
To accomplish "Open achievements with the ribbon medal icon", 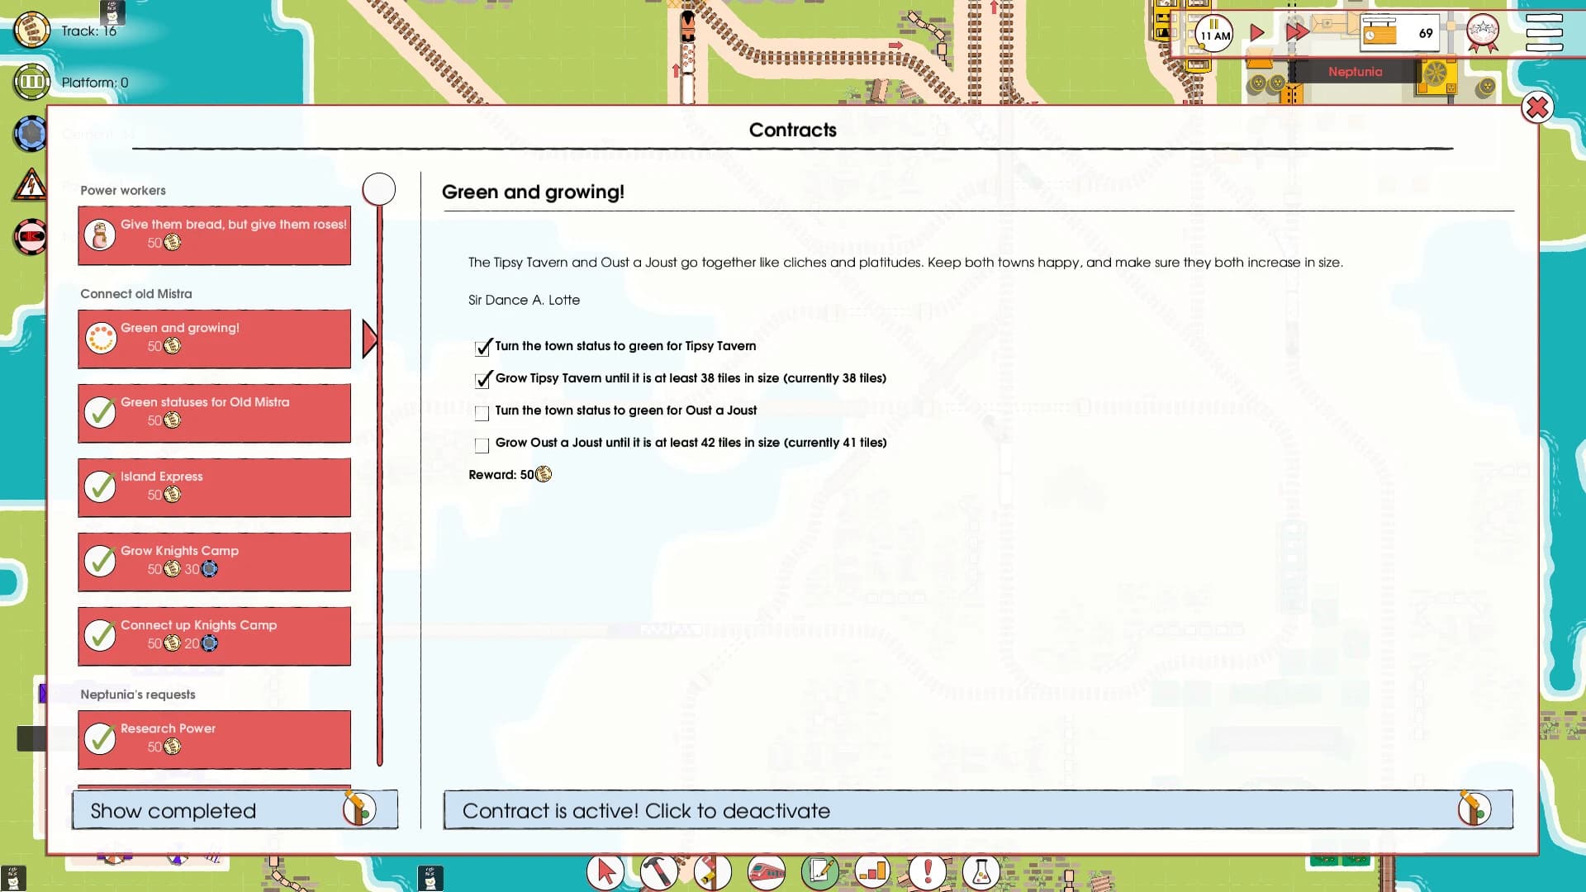I will (x=1483, y=32).
